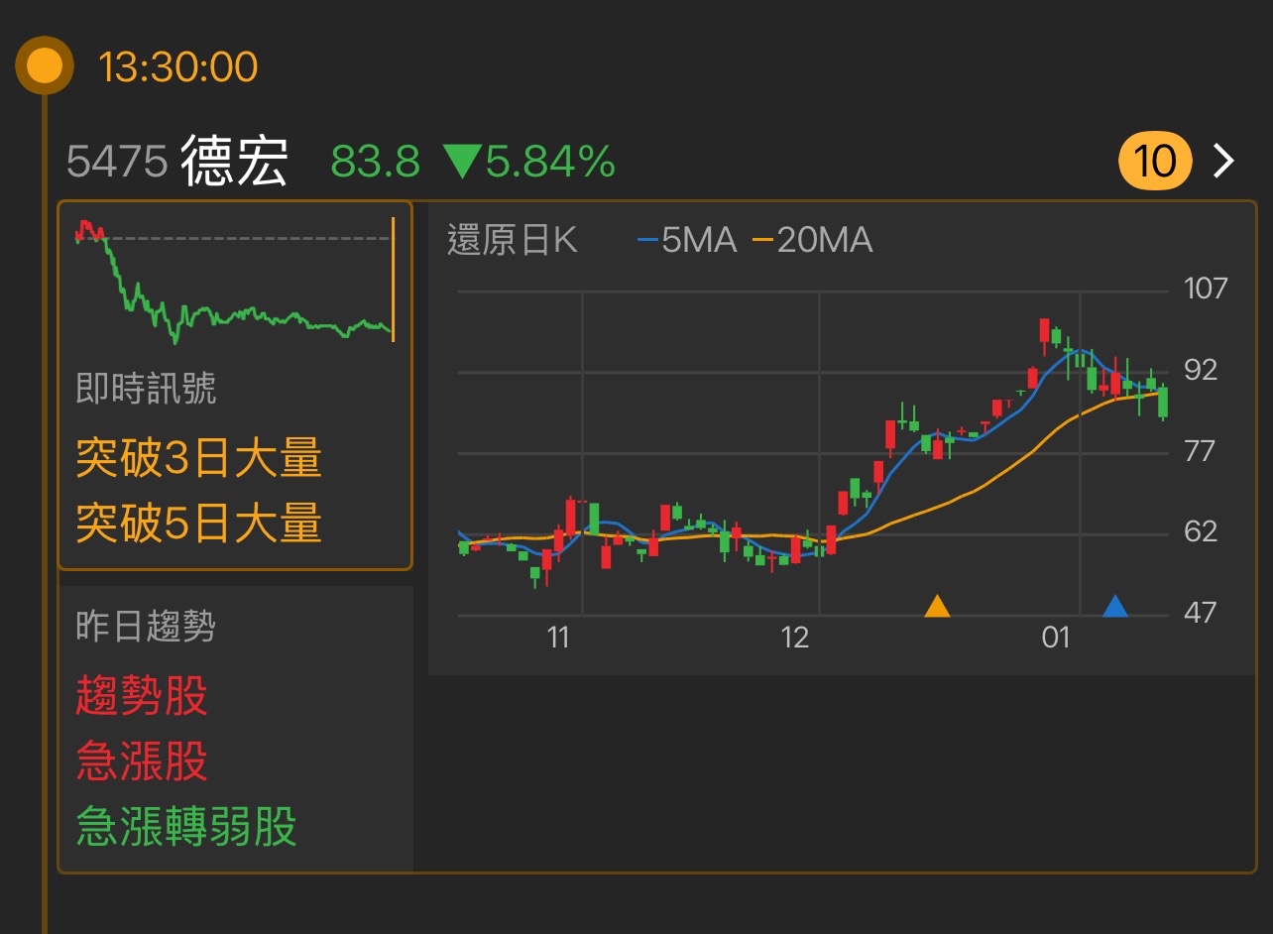The width and height of the screenshot is (1273, 934).
Task: Toggle the 20MA legend line
Action: pos(813,240)
